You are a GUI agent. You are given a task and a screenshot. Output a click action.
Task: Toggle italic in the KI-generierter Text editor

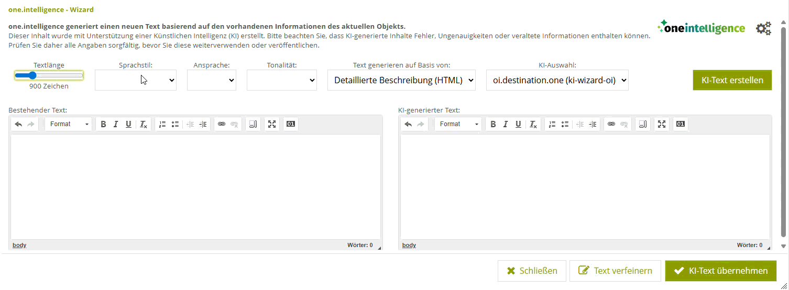click(506, 124)
